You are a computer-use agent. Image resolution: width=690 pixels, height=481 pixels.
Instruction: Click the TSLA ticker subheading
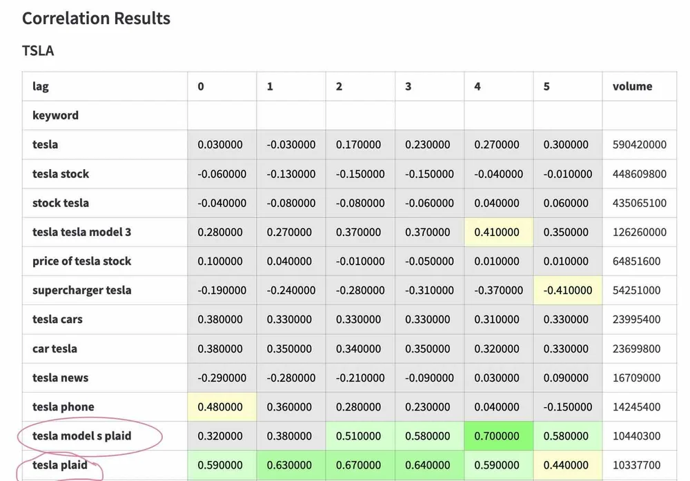coord(38,50)
